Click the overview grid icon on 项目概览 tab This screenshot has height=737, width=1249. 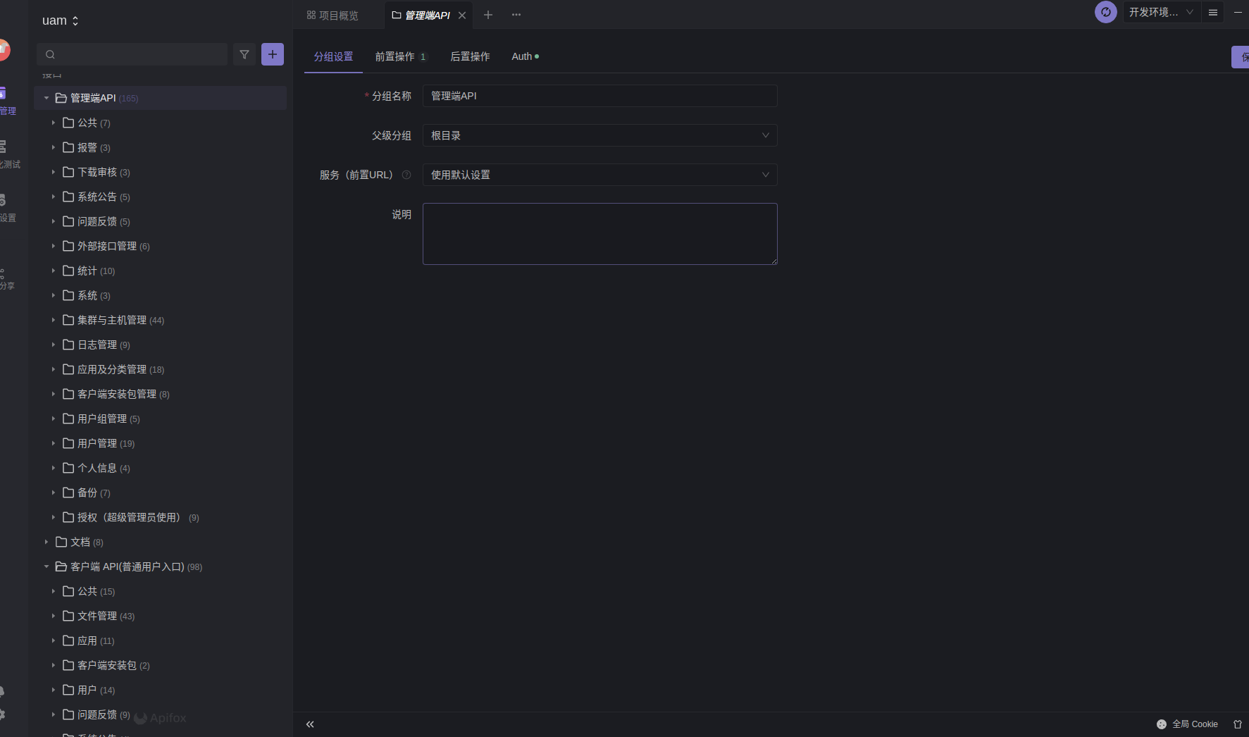pos(311,15)
